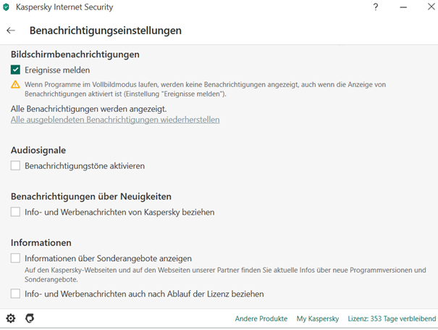The image size is (438, 330).
Task: Click the Vollbildmodus warning text
Action: click(x=206, y=89)
